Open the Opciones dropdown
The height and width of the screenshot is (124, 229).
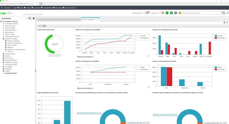click(x=155, y=13)
